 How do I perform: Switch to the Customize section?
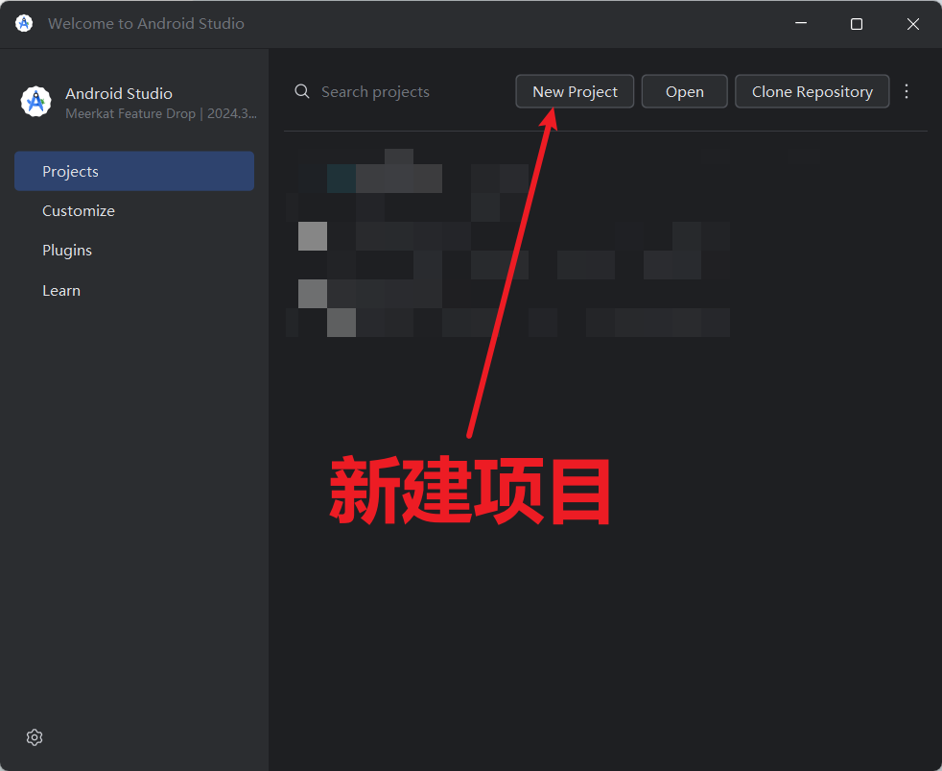pos(79,211)
